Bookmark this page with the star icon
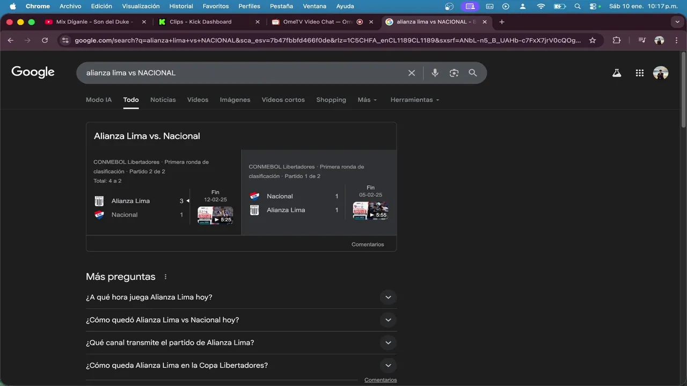The image size is (687, 386). click(593, 40)
